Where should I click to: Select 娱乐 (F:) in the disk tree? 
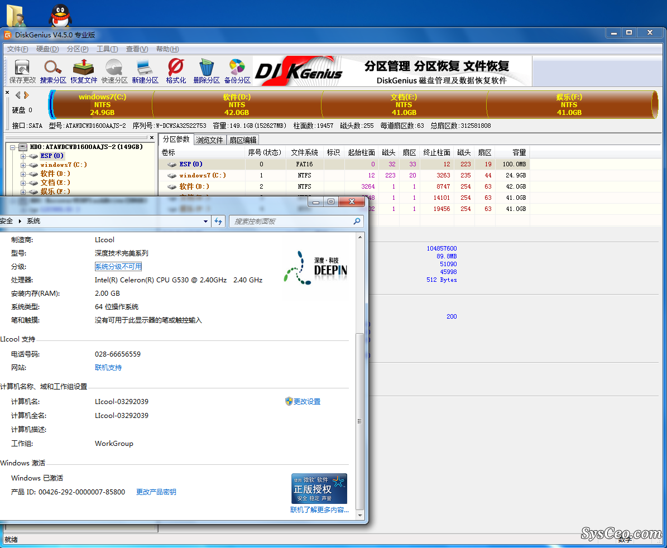(x=55, y=192)
